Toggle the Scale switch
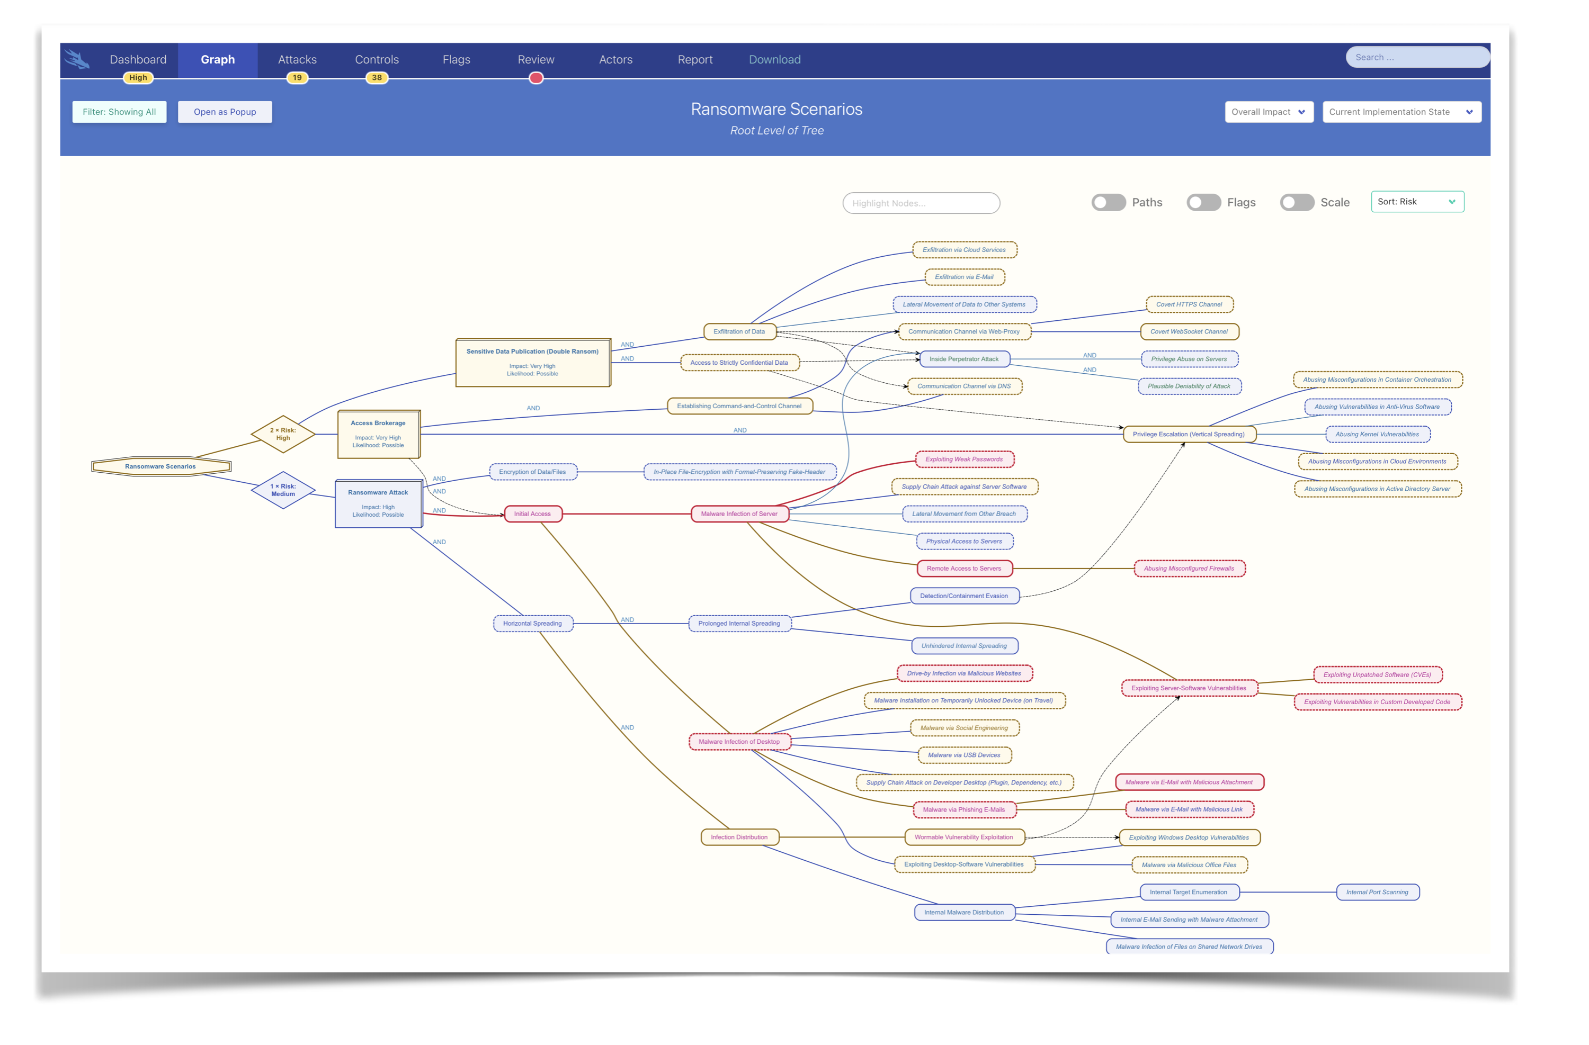This screenshot has width=1589, height=1045. click(1297, 203)
